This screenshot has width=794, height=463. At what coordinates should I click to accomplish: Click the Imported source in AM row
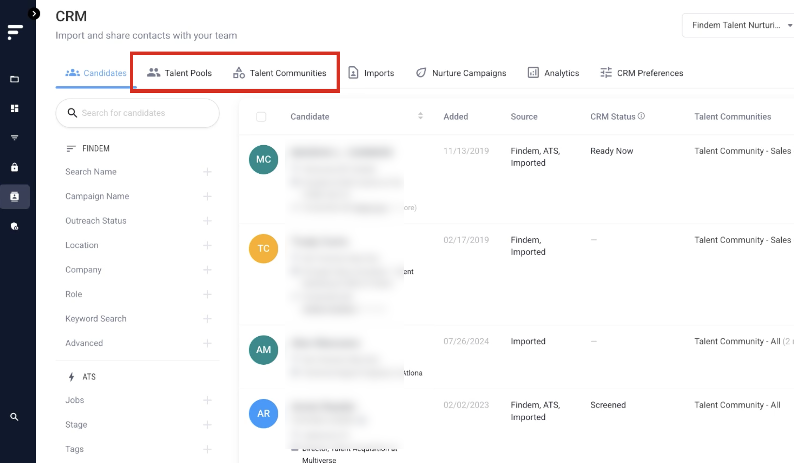528,341
